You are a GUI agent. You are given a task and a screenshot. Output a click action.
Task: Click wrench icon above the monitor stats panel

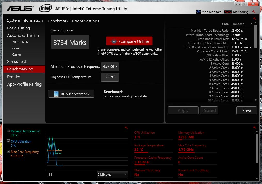tap(255, 128)
